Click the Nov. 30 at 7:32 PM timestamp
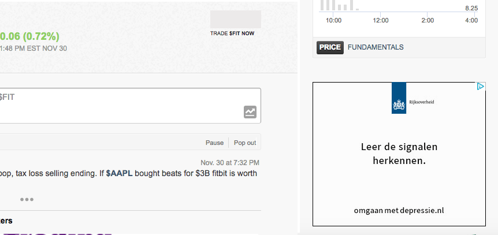 point(229,163)
